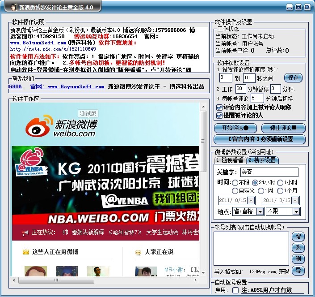Select the 24小时 time radio button

pyautogui.click(x=255, y=183)
